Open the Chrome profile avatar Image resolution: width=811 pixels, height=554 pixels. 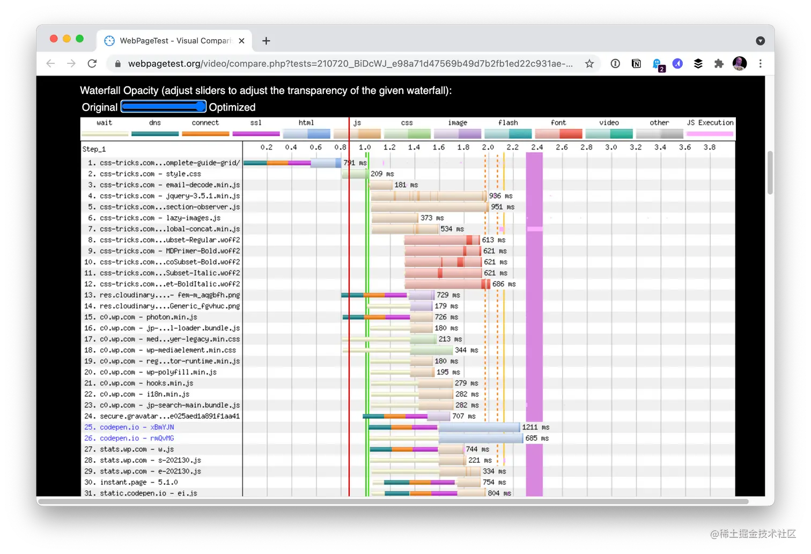[740, 63]
